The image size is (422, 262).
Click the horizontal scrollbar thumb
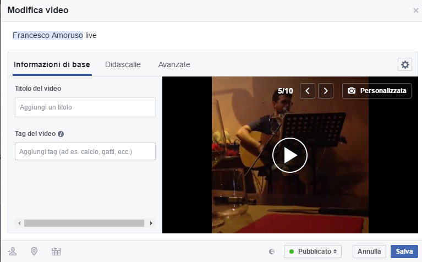point(84,223)
